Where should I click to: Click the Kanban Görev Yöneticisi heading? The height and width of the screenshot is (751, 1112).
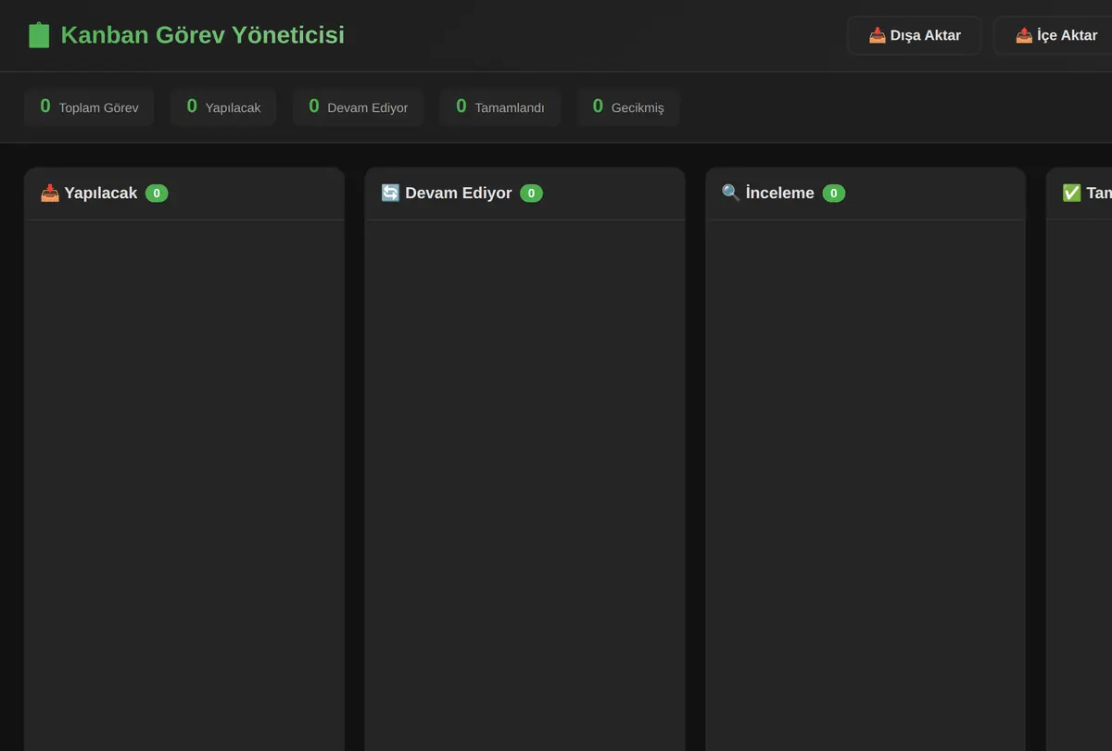(x=203, y=35)
